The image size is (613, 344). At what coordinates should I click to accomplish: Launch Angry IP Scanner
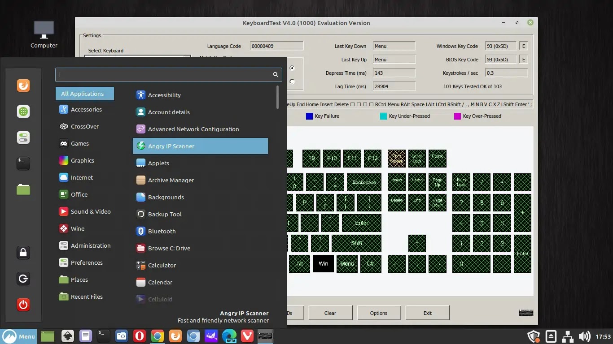pyautogui.click(x=200, y=146)
